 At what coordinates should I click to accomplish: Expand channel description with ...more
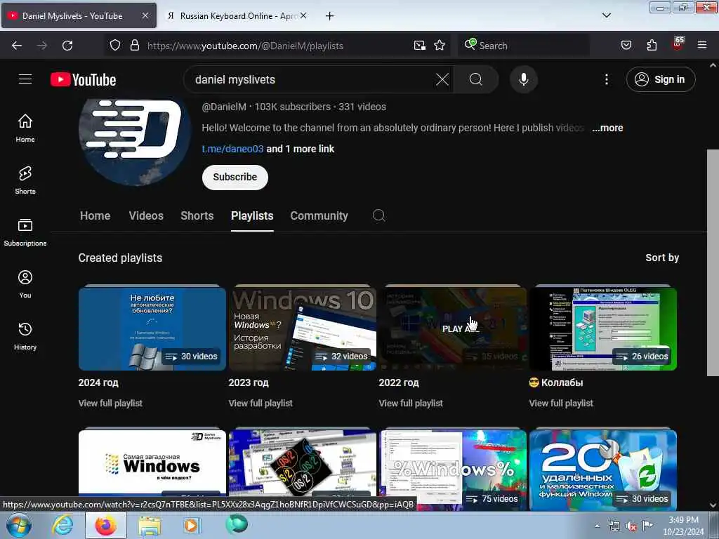tap(607, 128)
